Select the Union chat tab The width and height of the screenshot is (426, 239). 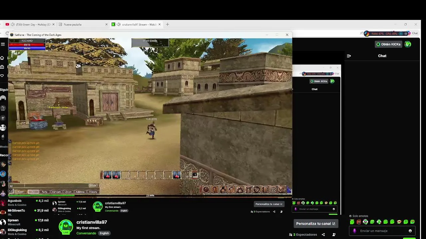point(68,192)
